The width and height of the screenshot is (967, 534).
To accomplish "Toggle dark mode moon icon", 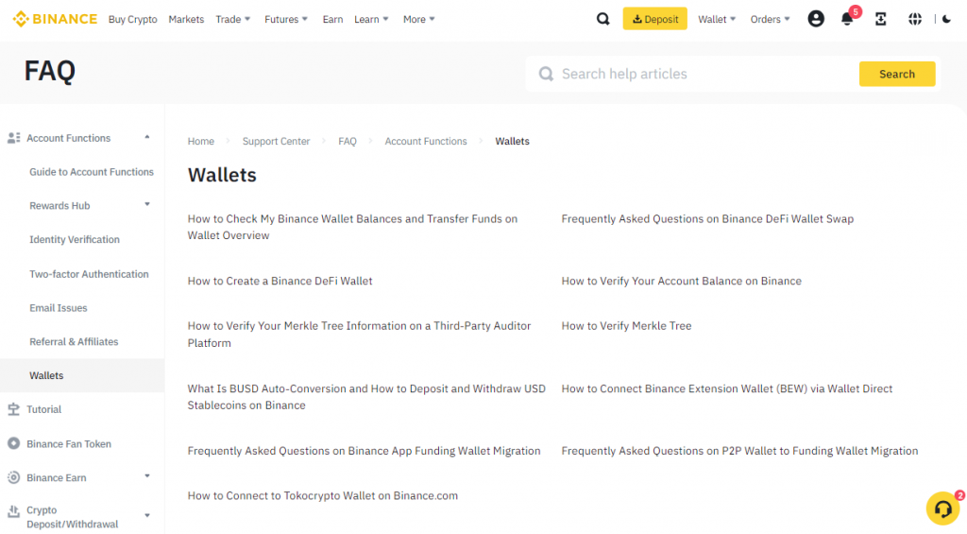I will [947, 19].
